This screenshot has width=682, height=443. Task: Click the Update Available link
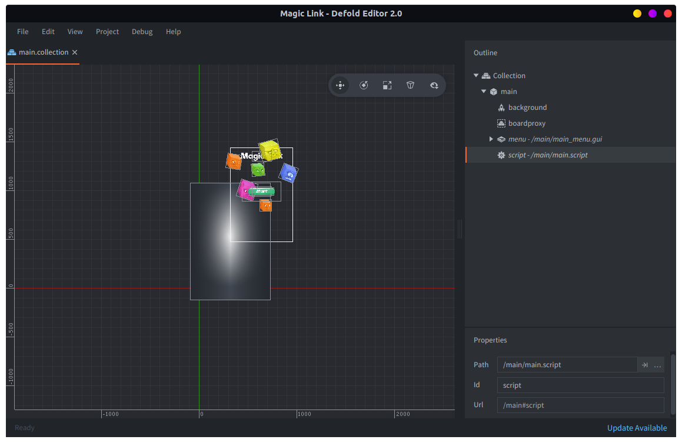637,428
